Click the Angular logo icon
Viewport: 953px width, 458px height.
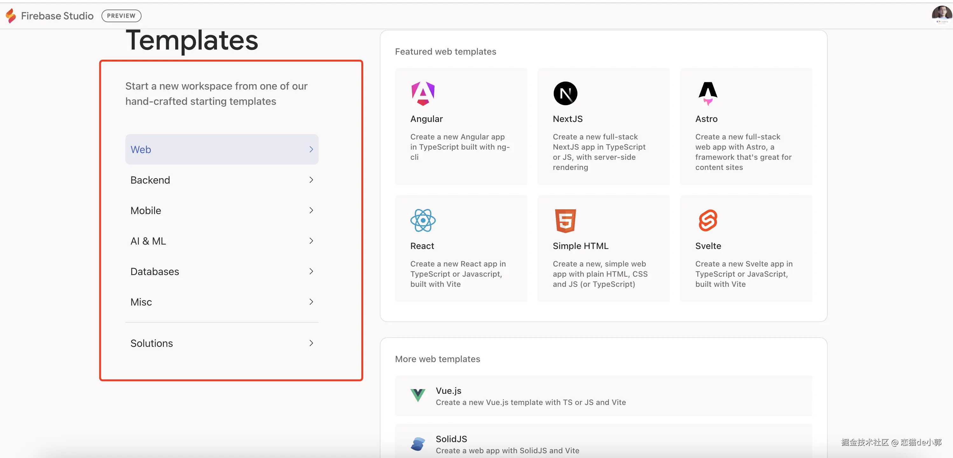click(423, 93)
